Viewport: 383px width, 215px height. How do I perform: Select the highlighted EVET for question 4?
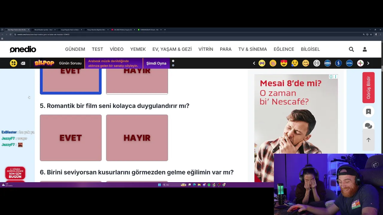71,82
